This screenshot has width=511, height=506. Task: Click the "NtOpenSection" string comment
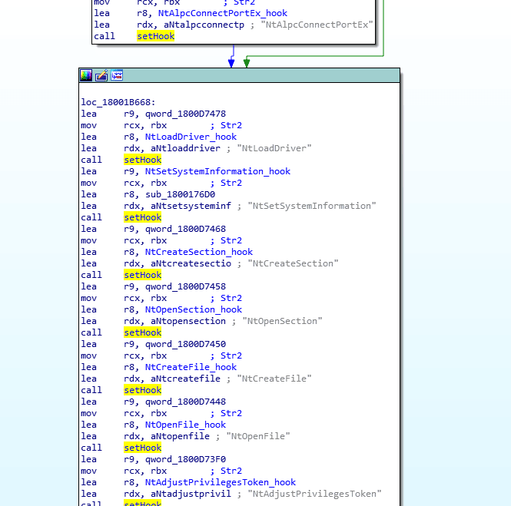tap(282, 321)
